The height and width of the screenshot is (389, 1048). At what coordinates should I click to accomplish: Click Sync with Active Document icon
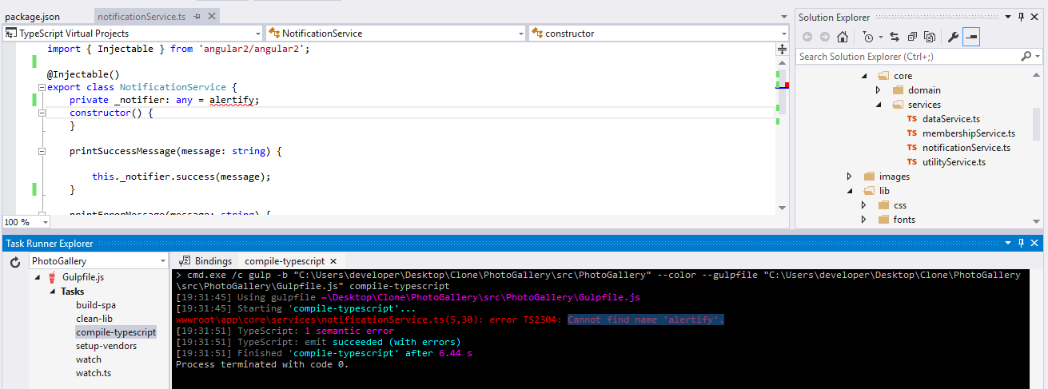894,37
